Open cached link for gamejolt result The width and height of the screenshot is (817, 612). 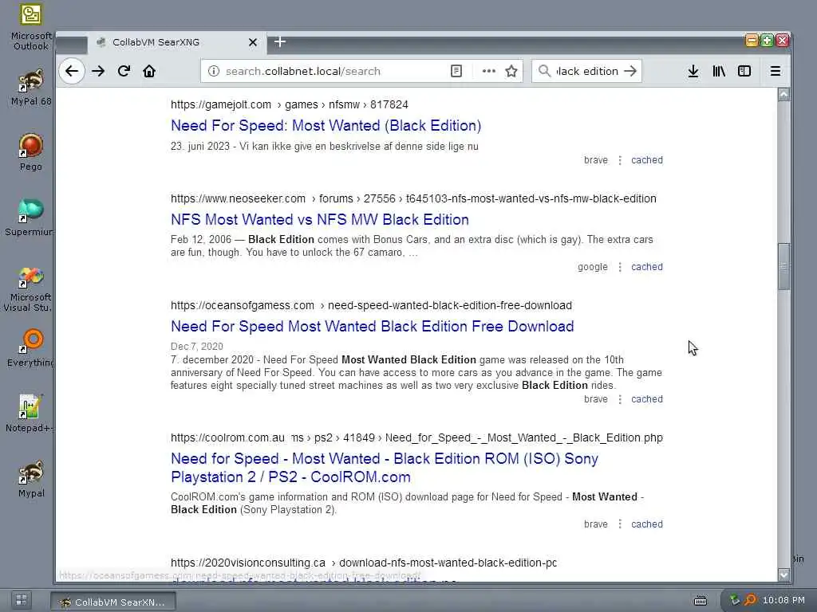click(x=646, y=160)
